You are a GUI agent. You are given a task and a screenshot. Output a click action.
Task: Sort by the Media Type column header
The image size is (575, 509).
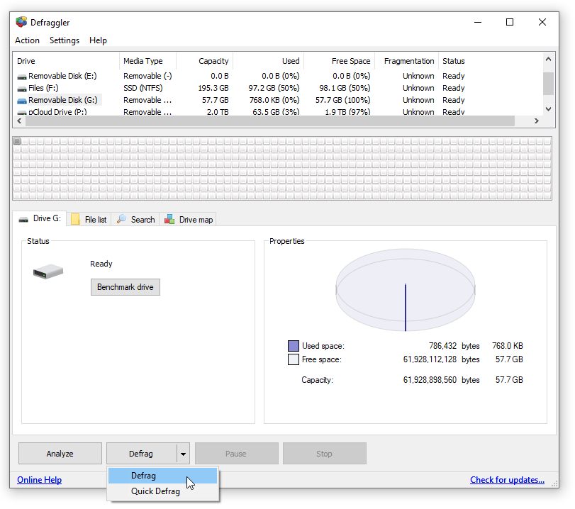point(147,61)
